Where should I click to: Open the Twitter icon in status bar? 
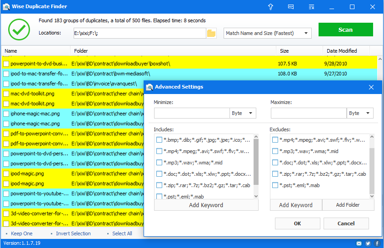click(x=368, y=243)
